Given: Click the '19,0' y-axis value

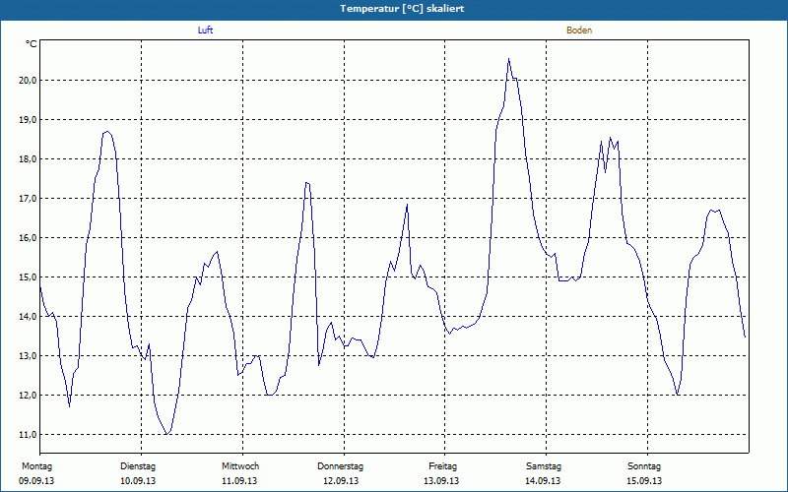Looking at the screenshot, I should [28, 119].
